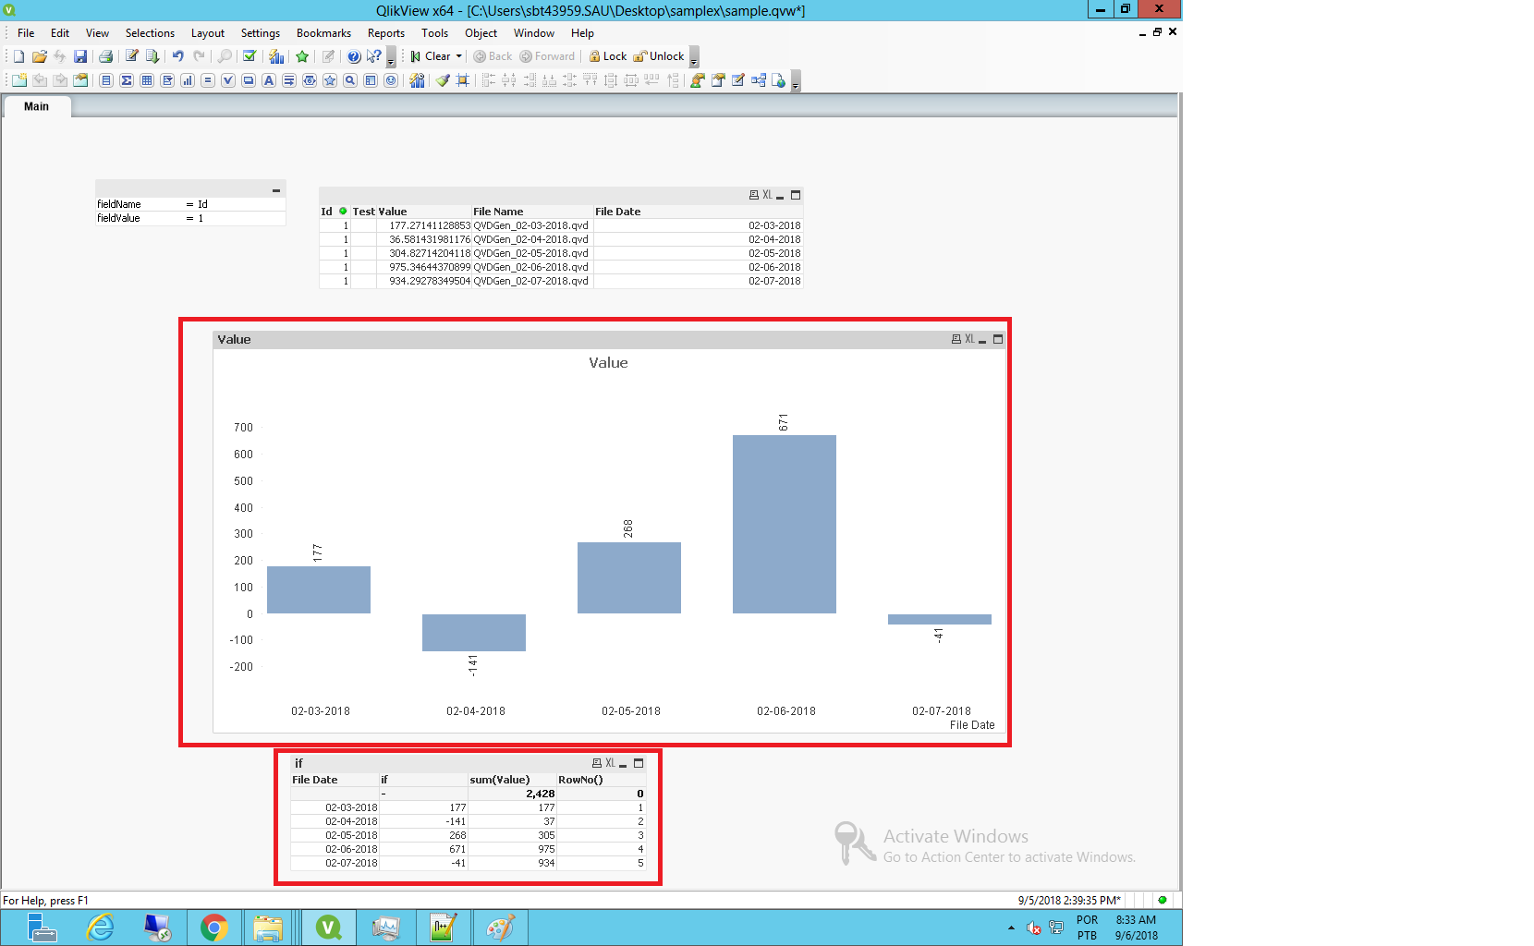
Task: Open the Edit Script icon
Action: tap(132, 56)
